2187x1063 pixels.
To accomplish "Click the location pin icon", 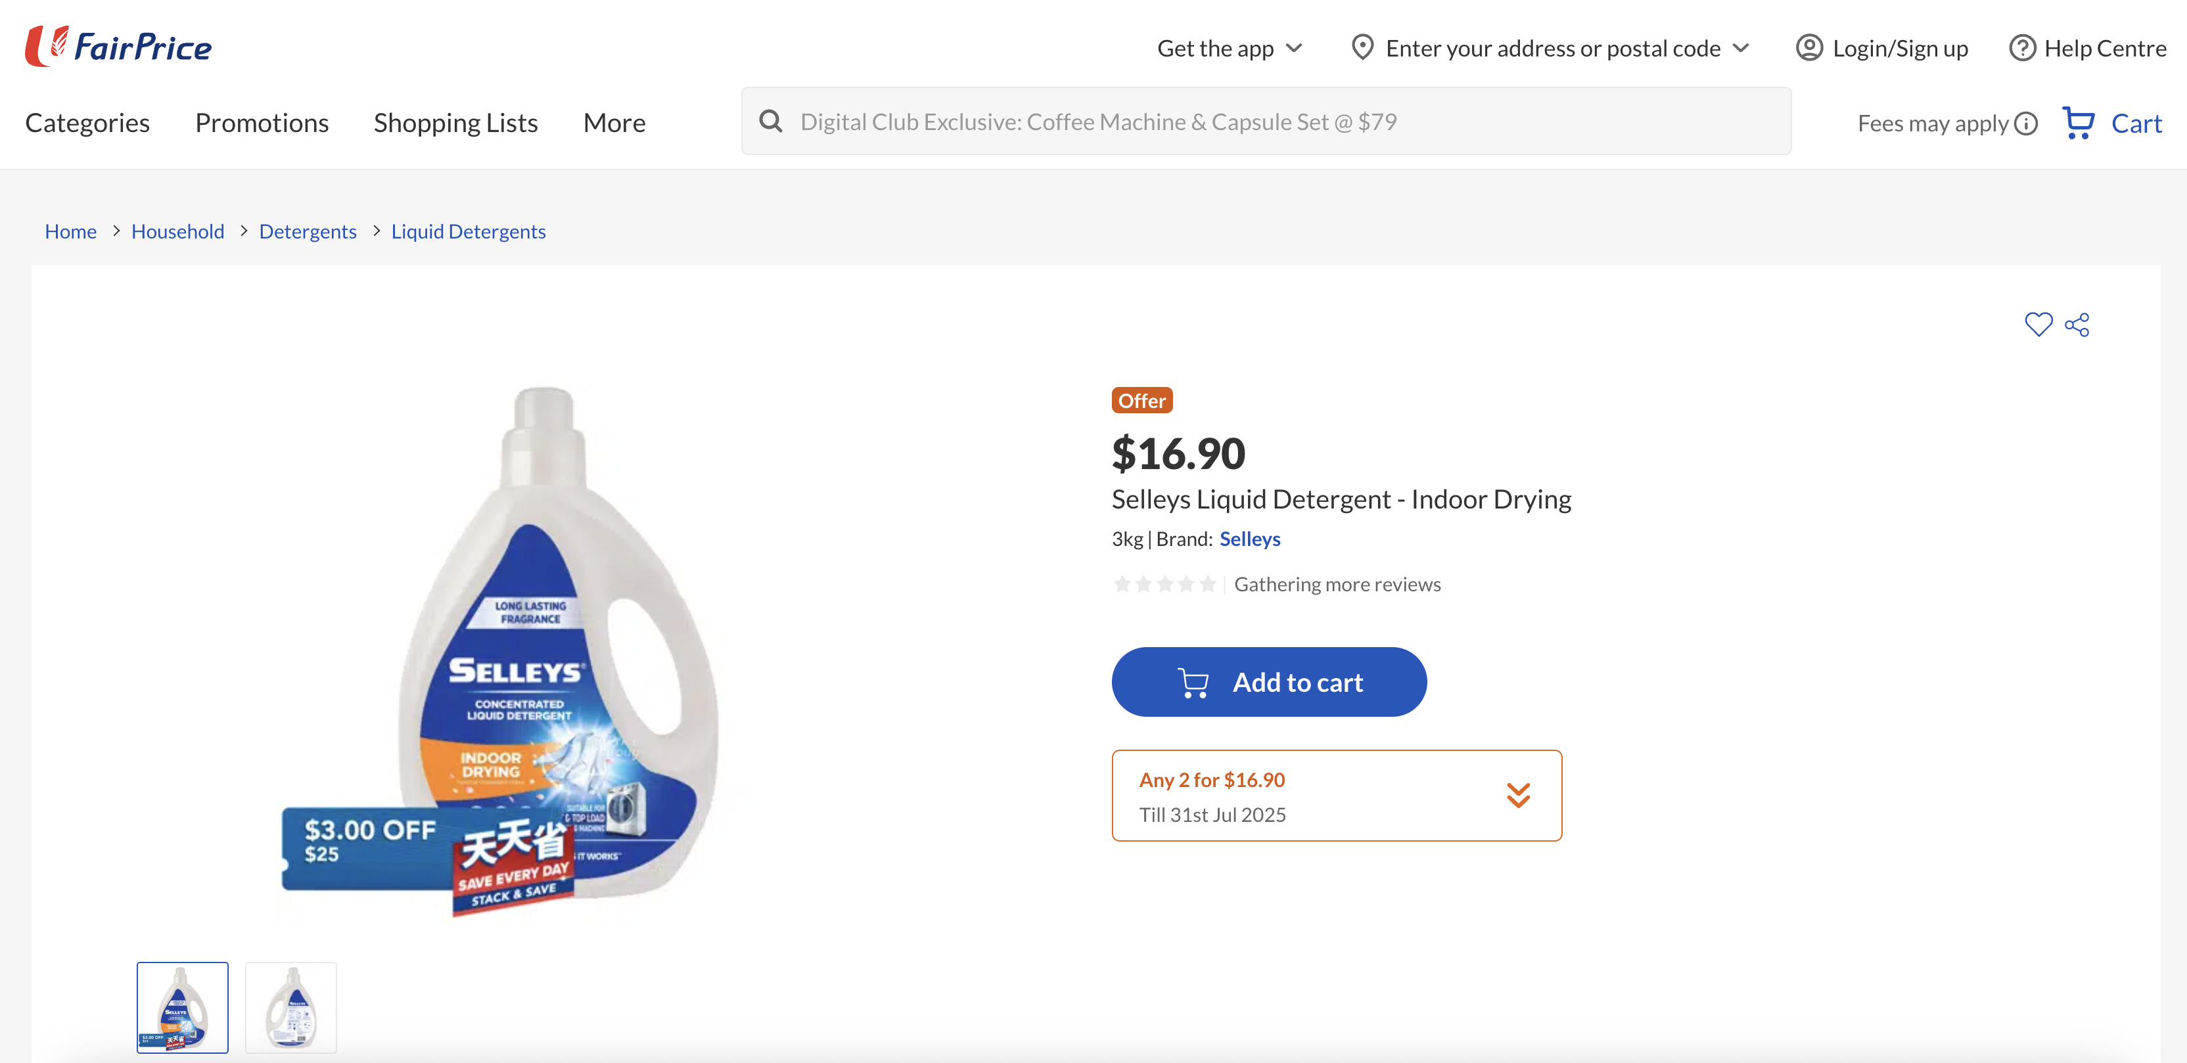I will (1362, 47).
